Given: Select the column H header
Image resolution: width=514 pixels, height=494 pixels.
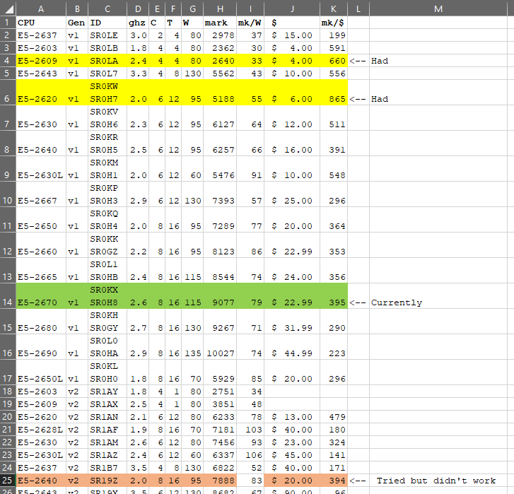Looking at the screenshot, I should click(x=220, y=8).
